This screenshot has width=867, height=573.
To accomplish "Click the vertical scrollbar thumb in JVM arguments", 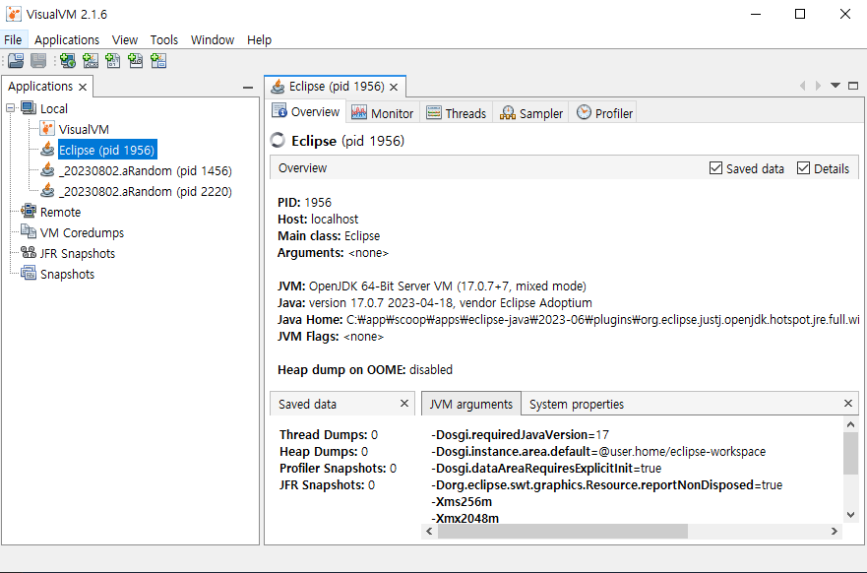I will [x=850, y=454].
